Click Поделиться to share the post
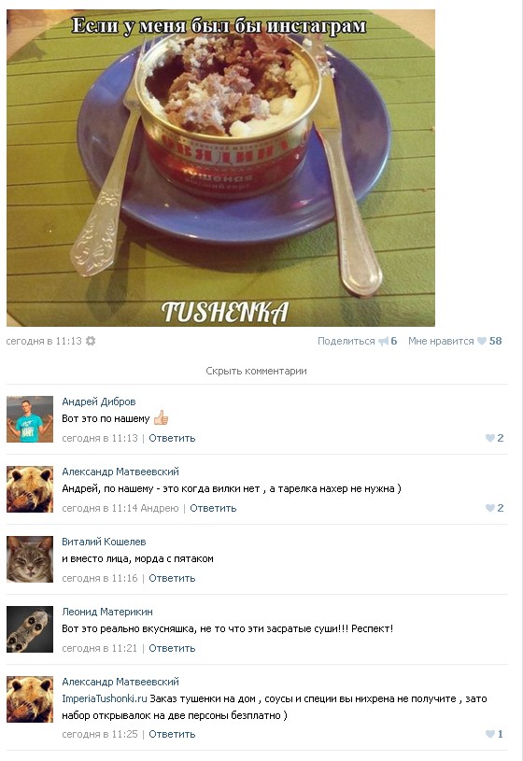This screenshot has height=761, width=523. pos(346,341)
